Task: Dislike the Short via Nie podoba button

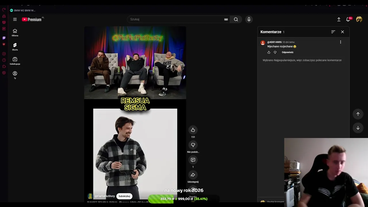Action: [193, 145]
